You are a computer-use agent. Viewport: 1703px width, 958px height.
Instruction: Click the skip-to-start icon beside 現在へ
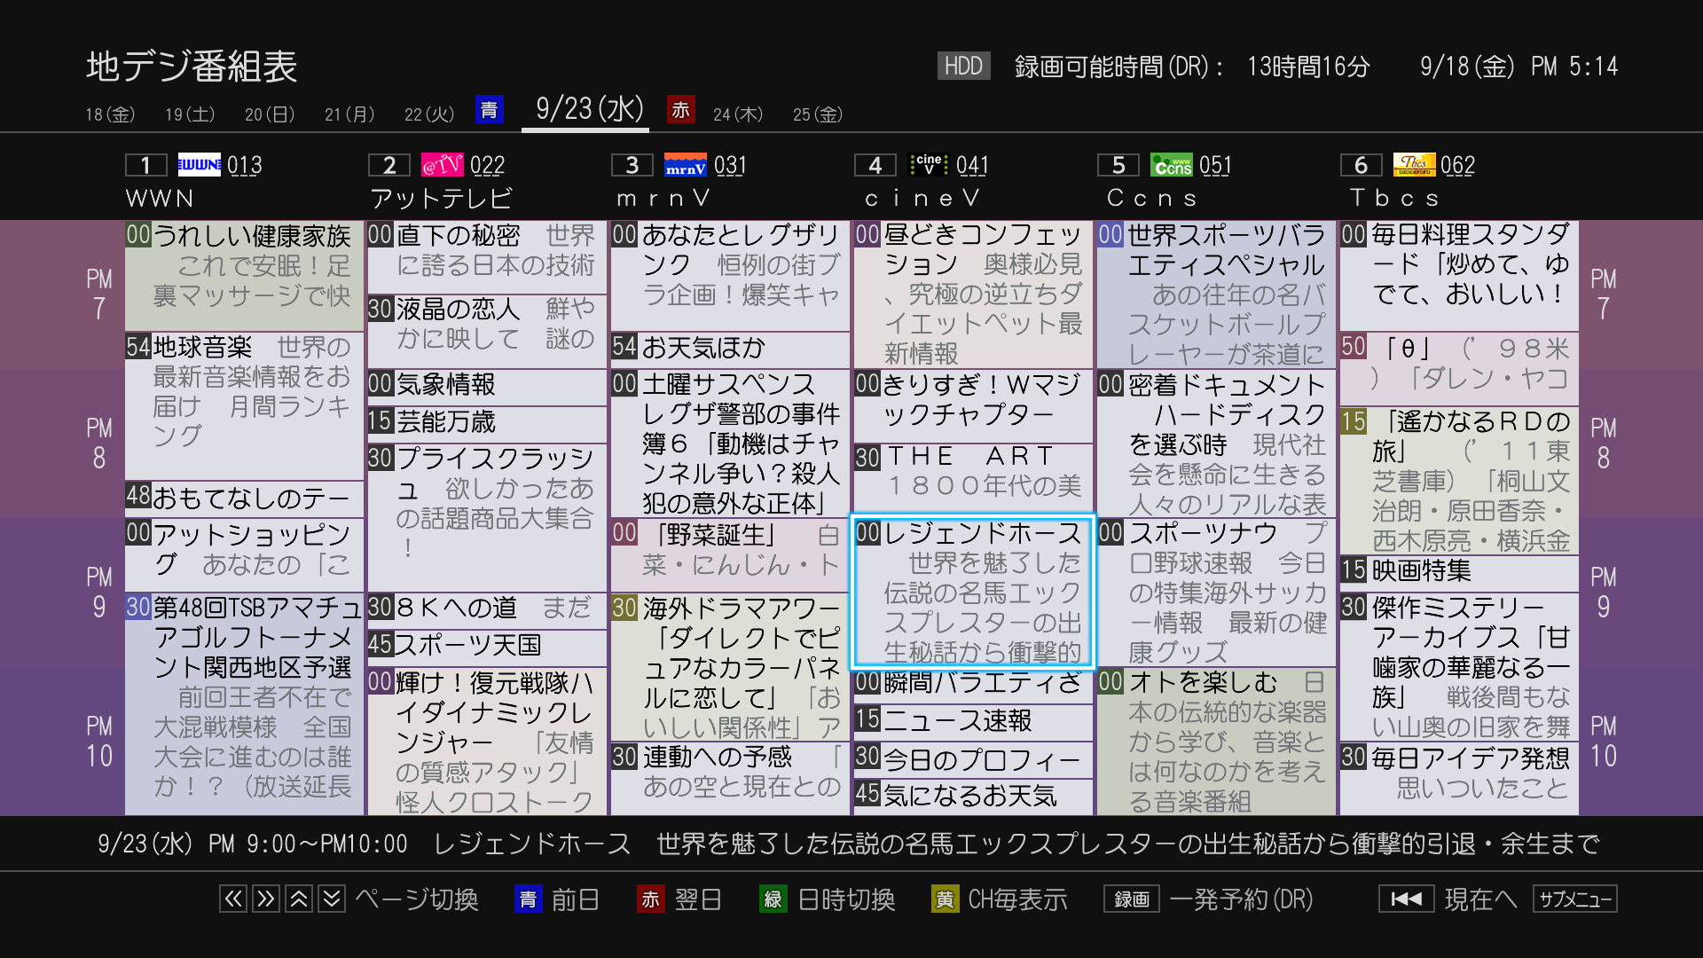click(x=1407, y=899)
